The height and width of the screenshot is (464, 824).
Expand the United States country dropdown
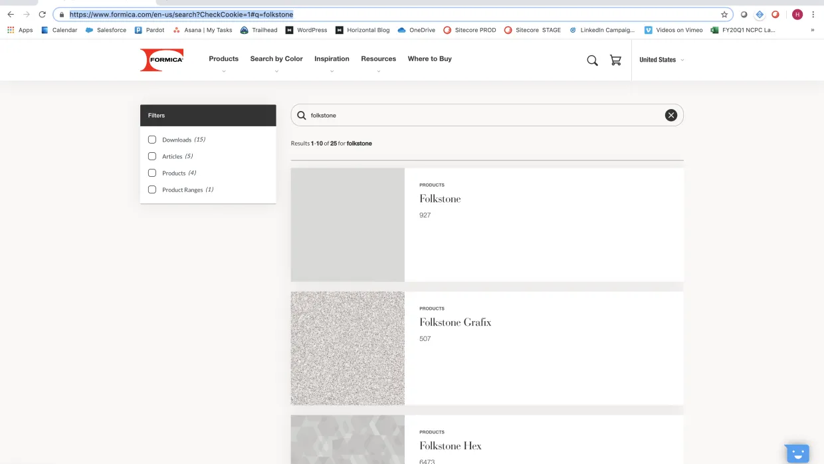(x=661, y=60)
